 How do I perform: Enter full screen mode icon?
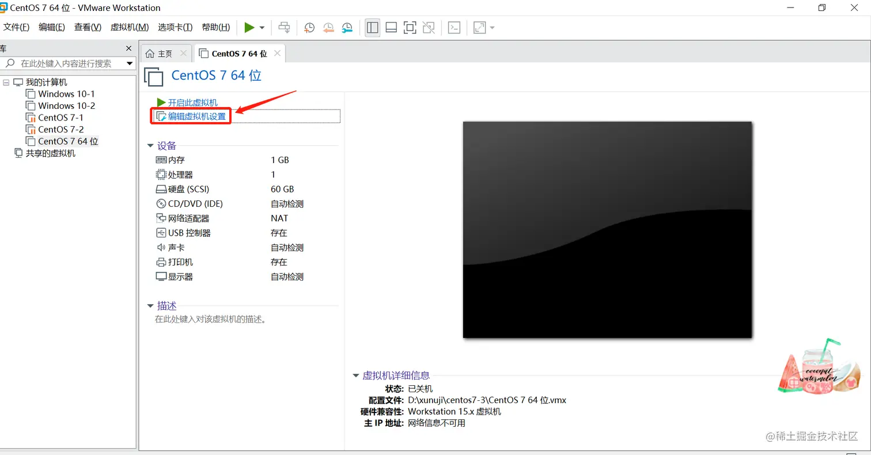[x=410, y=27]
